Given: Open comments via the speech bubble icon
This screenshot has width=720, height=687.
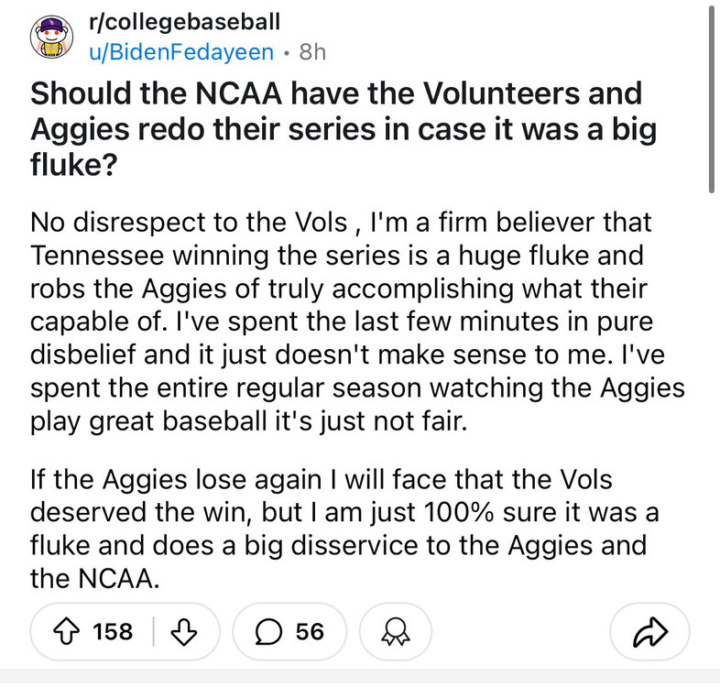Looking at the screenshot, I should point(271,631).
